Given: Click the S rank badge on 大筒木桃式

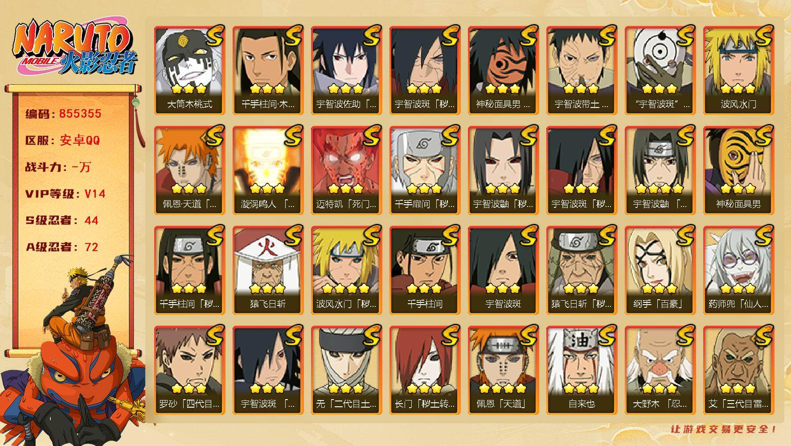Looking at the screenshot, I should click(x=213, y=37).
